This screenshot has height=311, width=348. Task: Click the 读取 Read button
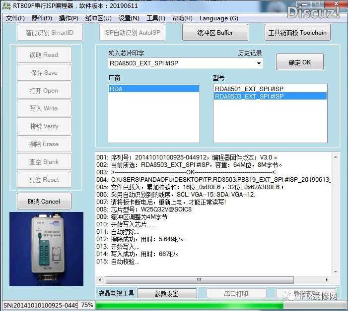click(x=44, y=54)
